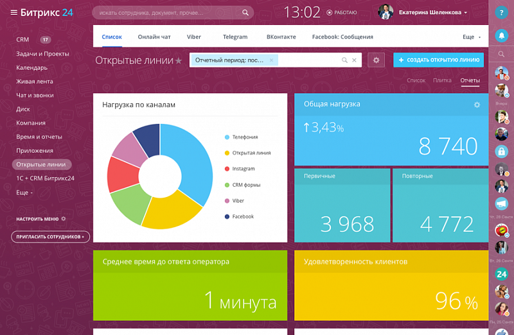
Task: Open the help question mark icon
Action: point(501,12)
